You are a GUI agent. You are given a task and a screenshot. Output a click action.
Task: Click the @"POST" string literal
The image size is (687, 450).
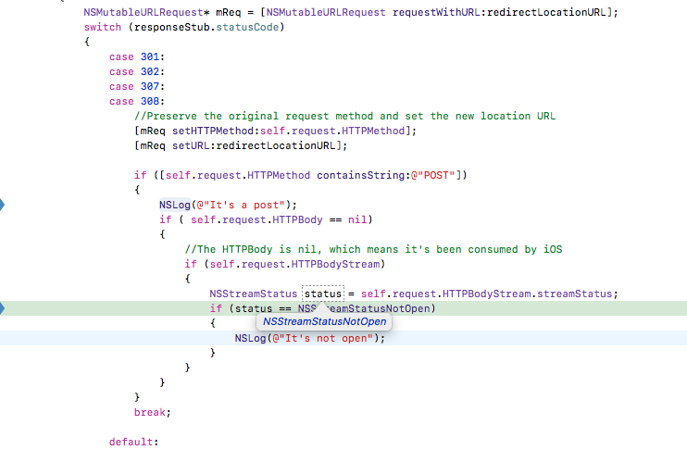pyautogui.click(x=433, y=175)
